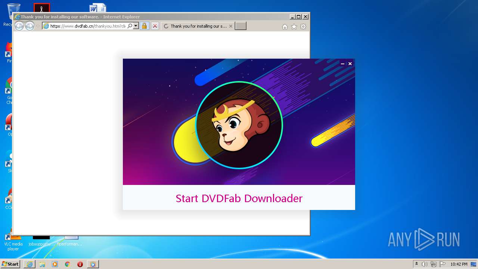Open the security lock report icon
Viewport: 478px width, 269px height.
click(x=144, y=26)
